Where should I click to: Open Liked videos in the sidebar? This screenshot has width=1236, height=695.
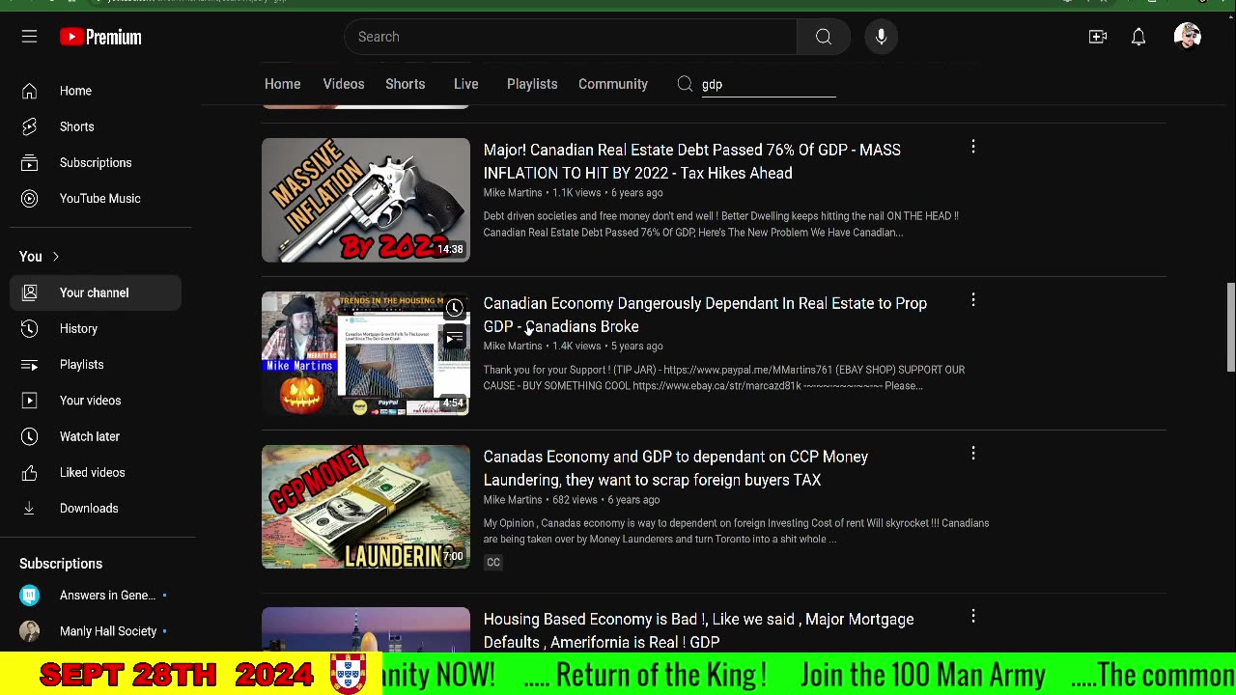95,472
